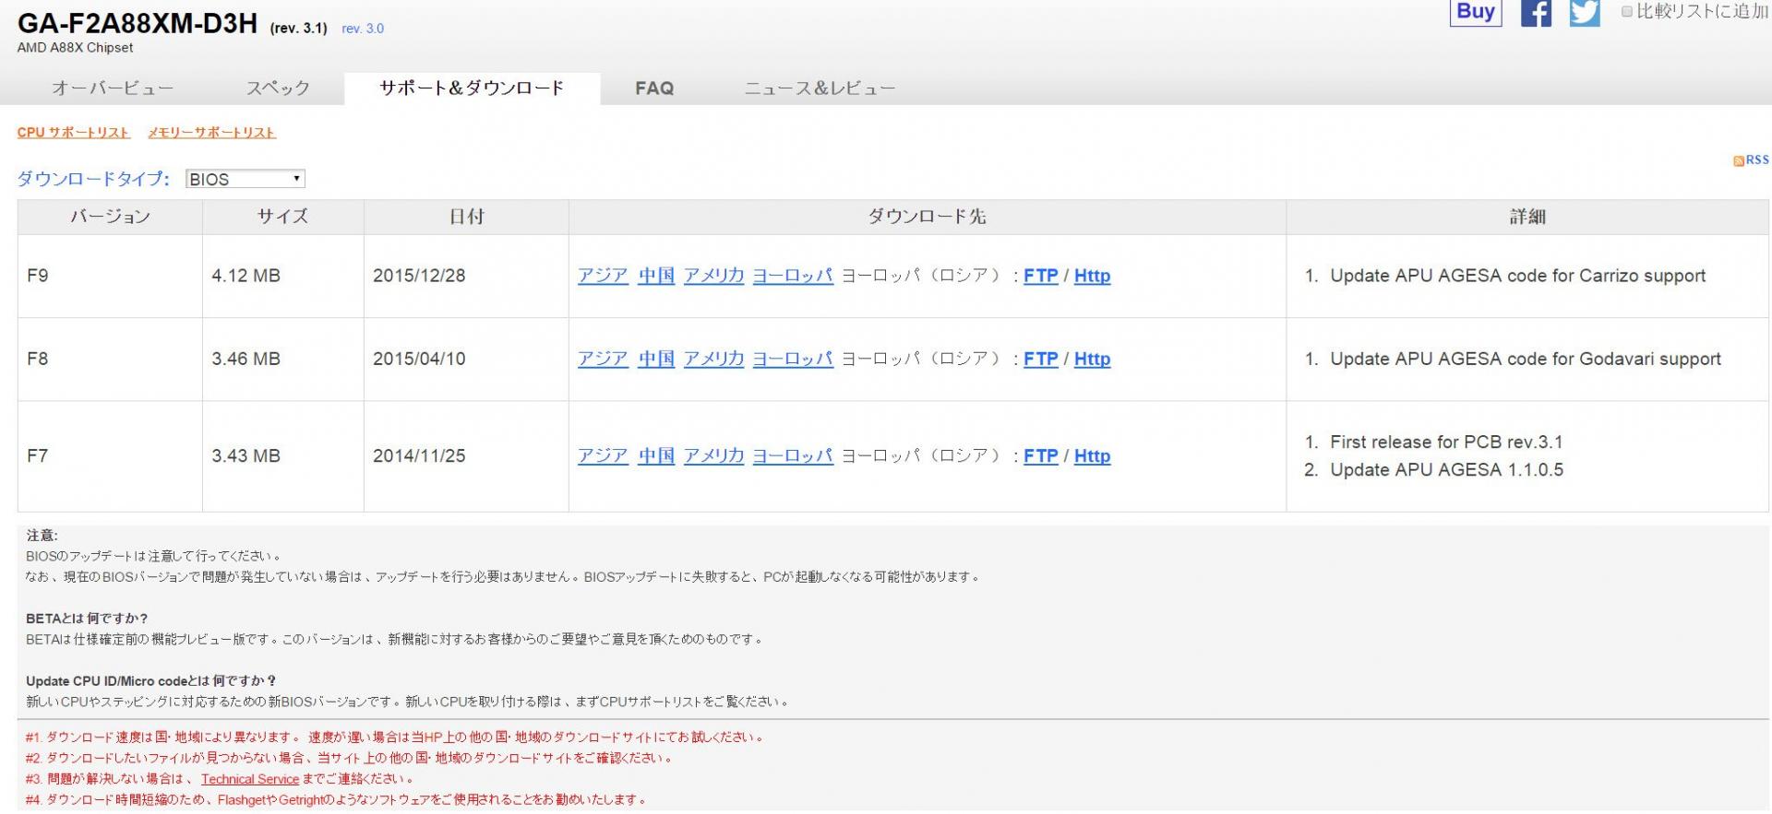
Task: Download F7 BIOS from アメリカ
Action: click(713, 455)
